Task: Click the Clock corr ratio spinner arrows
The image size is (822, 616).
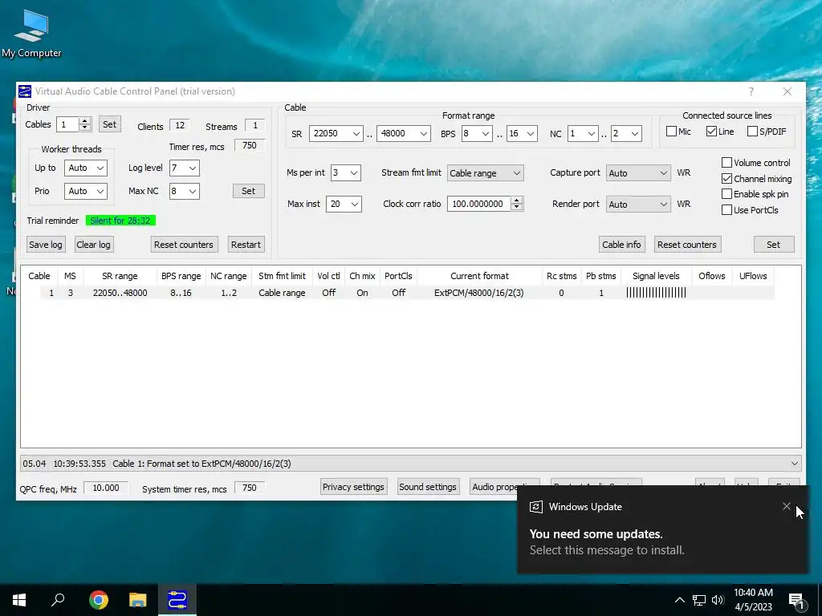Action: tap(517, 204)
